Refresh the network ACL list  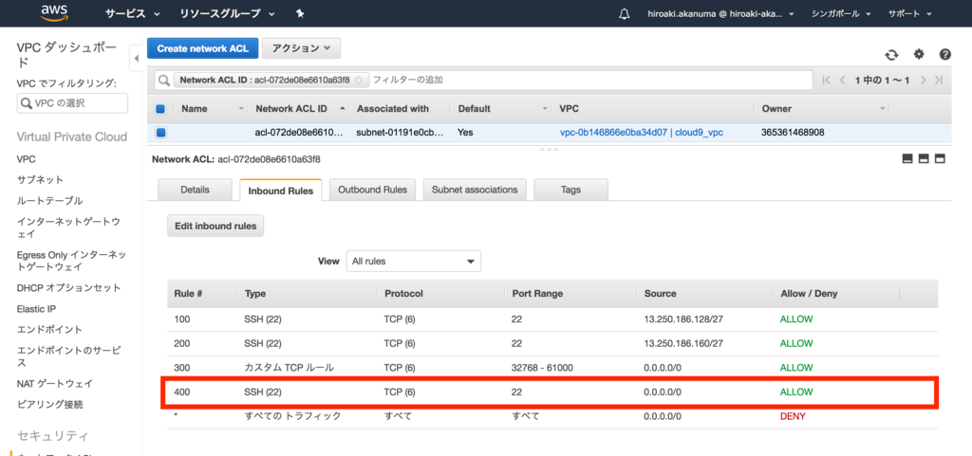point(891,54)
